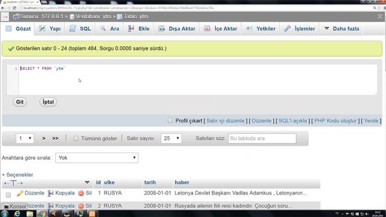Click the PHP Kodu oluştur link

pos(335,121)
